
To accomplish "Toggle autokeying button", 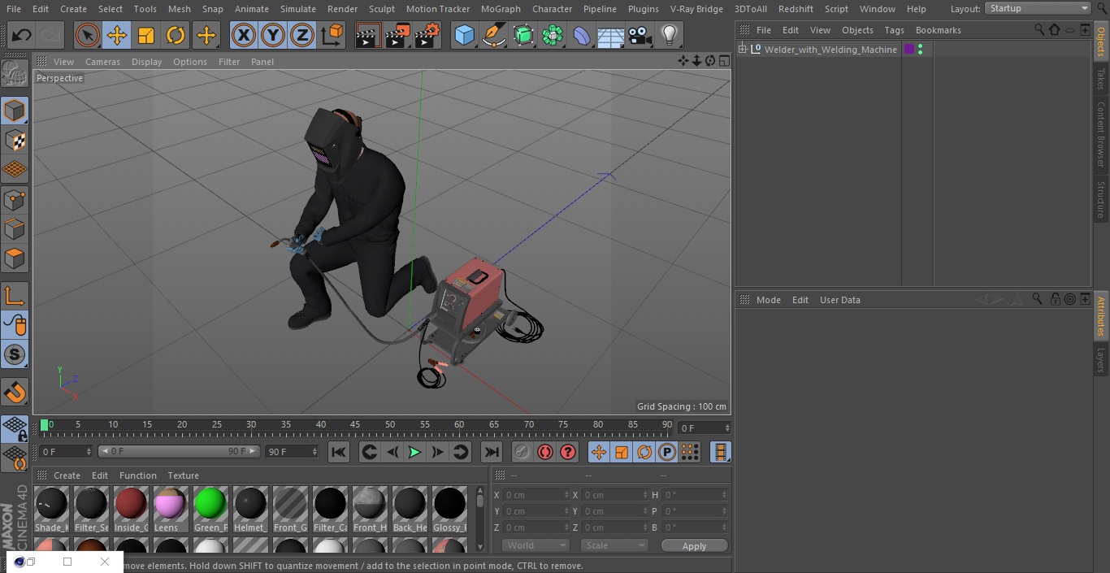I will click(545, 452).
